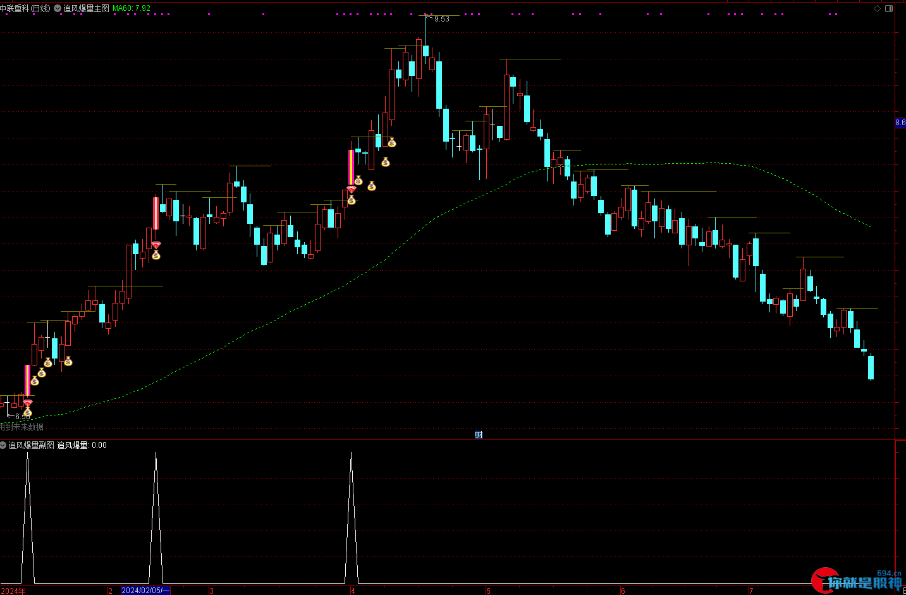Image resolution: width=906 pixels, height=595 pixels.
Task: Click the 追风爆量: 0.00 indicator value
Action: [82, 445]
